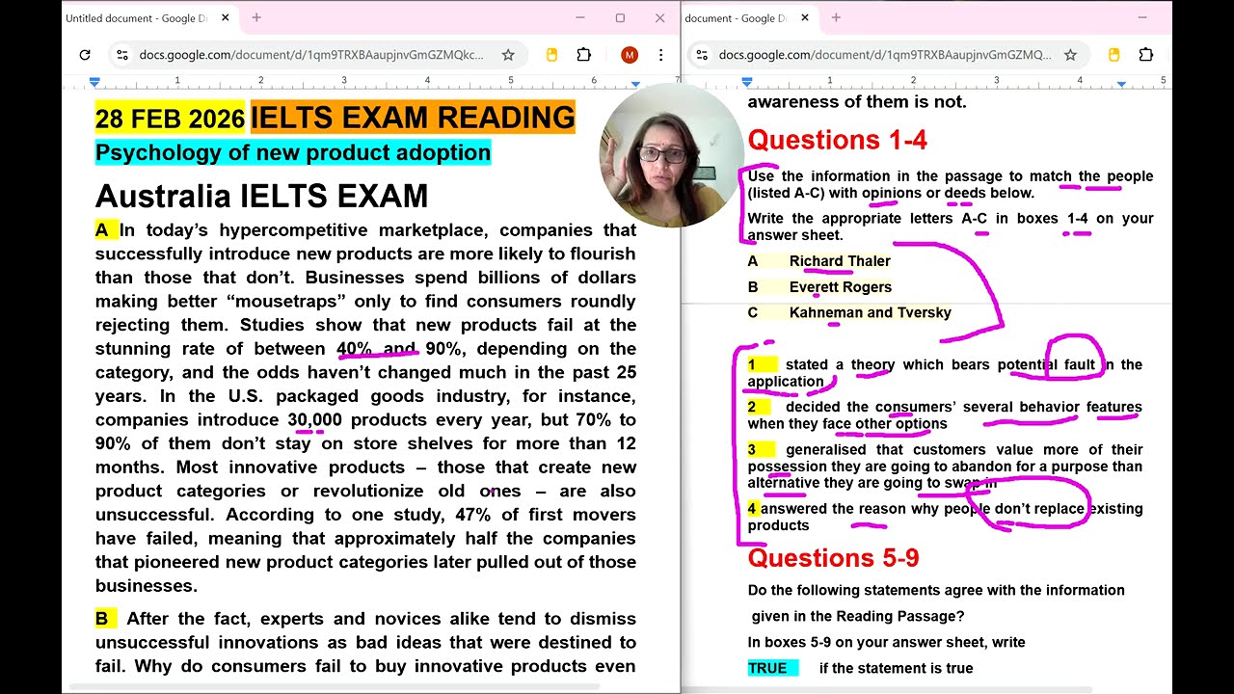Click the right indent marker on right window ruler
This screenshot has height=694, width=1234.
1121,84
